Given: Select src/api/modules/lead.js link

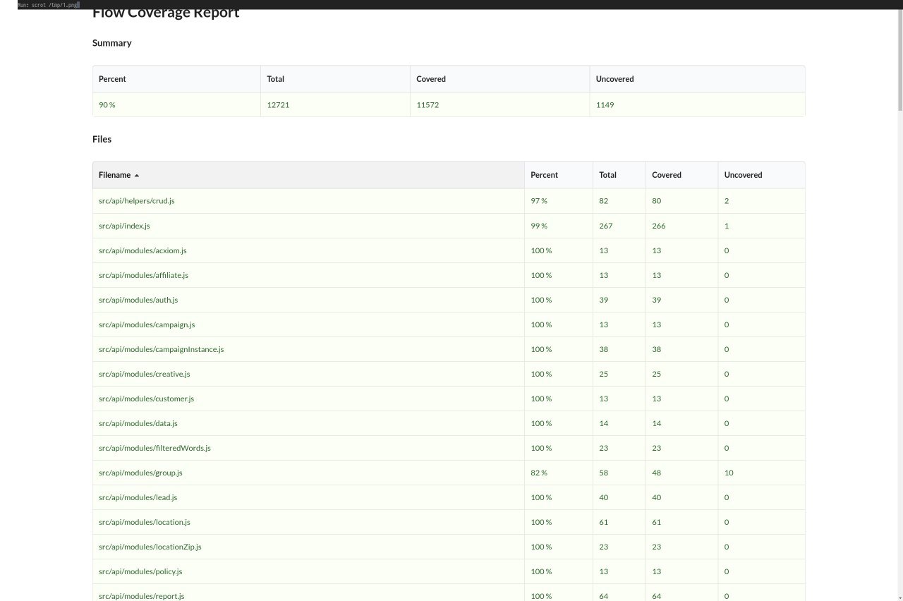Looking at the screenshot, I should pyautogui.click(x=138, y=497).
